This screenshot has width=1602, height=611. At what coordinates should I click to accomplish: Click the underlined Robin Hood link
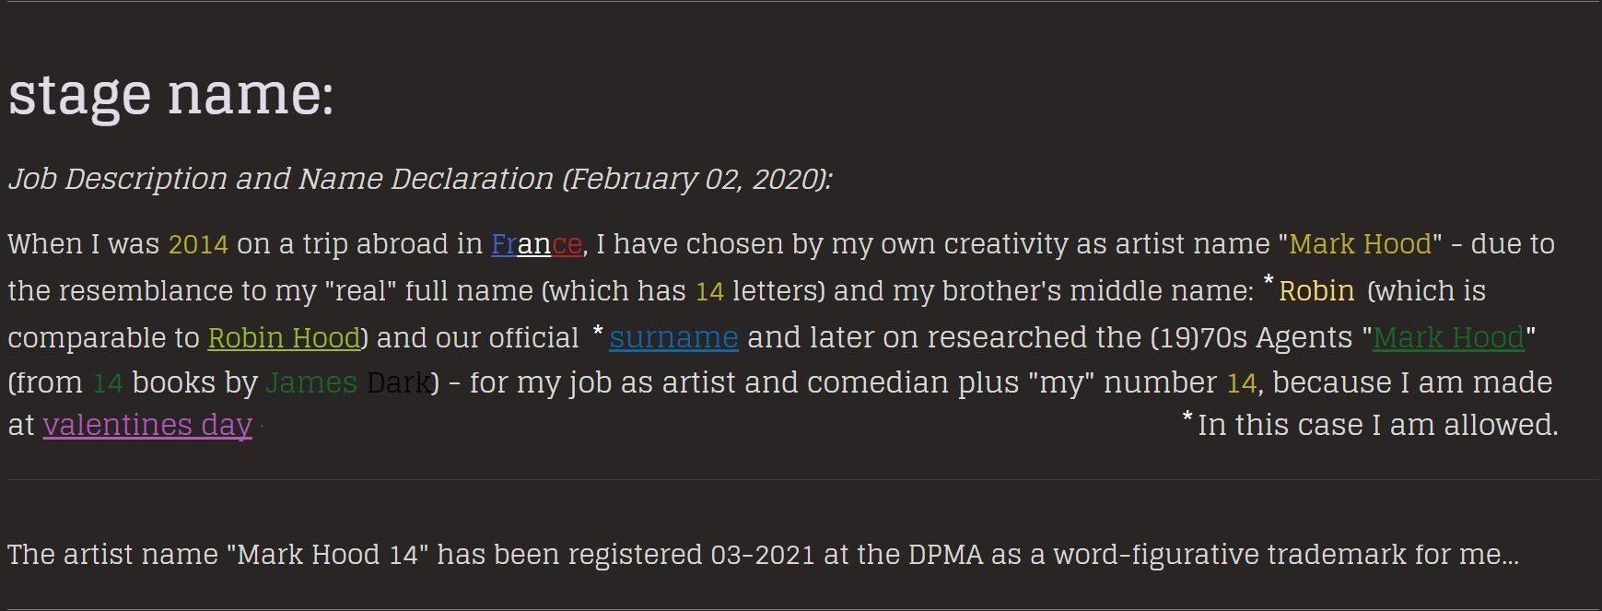click(284, 338)
